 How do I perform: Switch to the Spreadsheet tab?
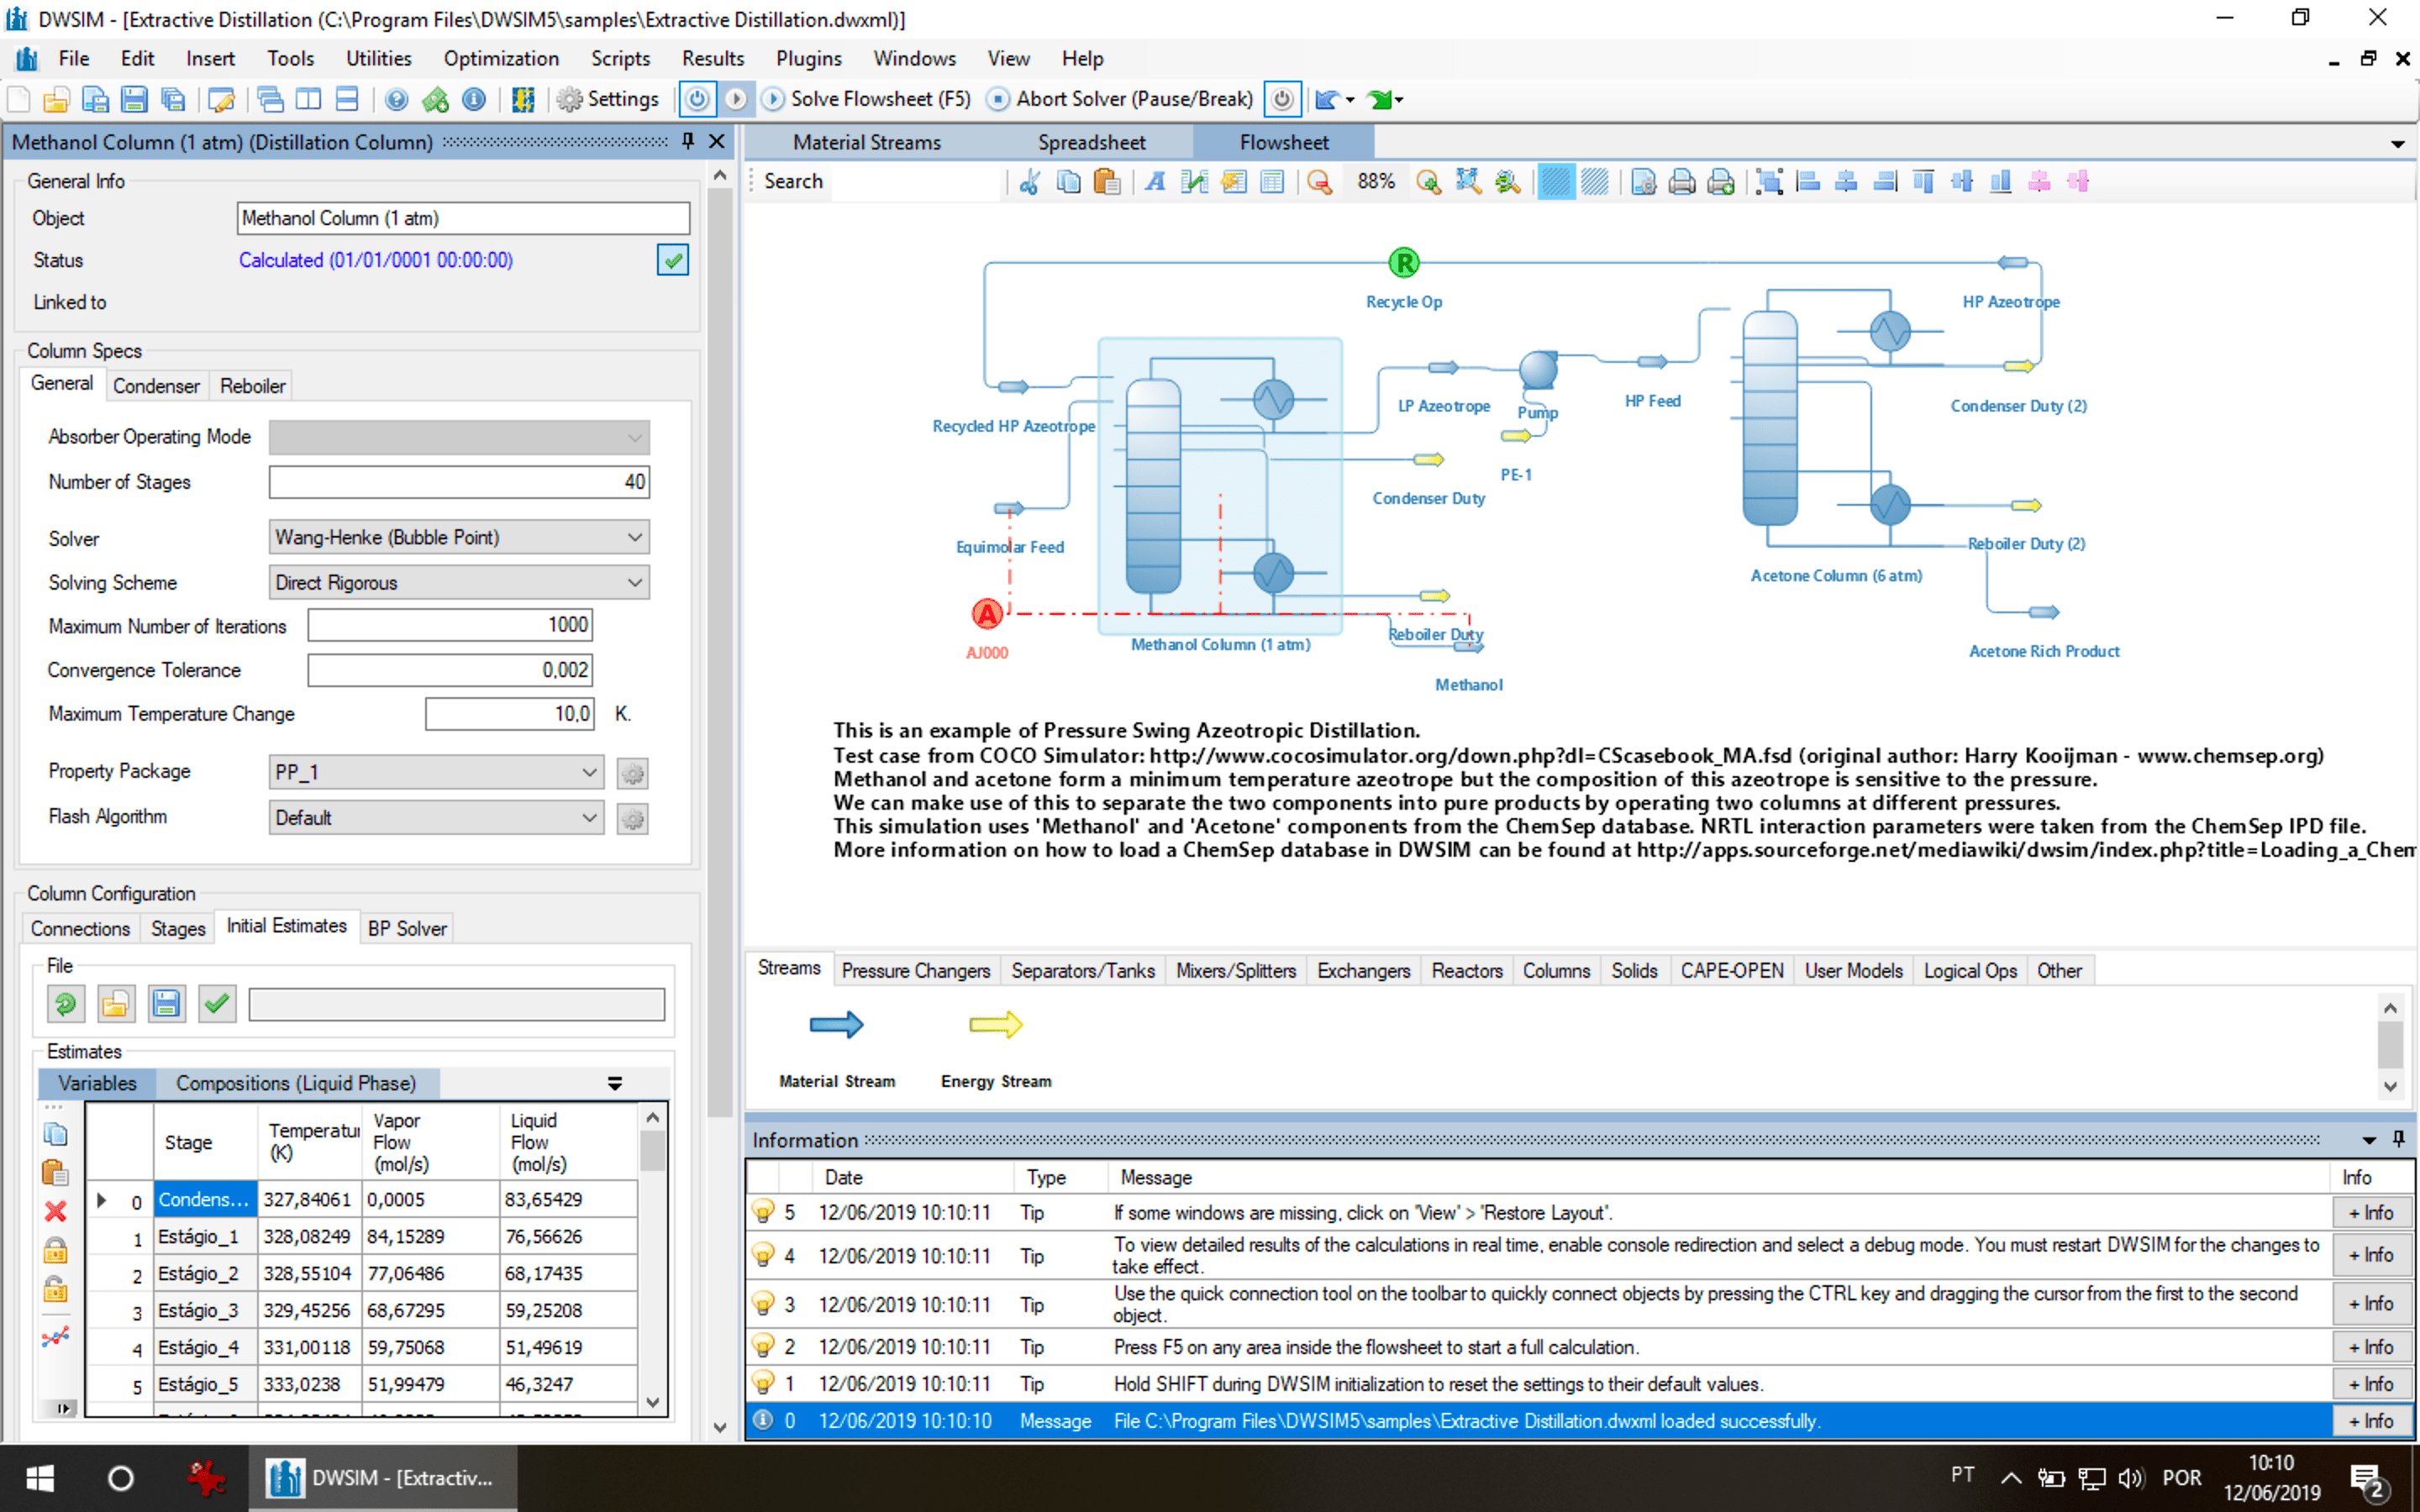coord(1091,142)
